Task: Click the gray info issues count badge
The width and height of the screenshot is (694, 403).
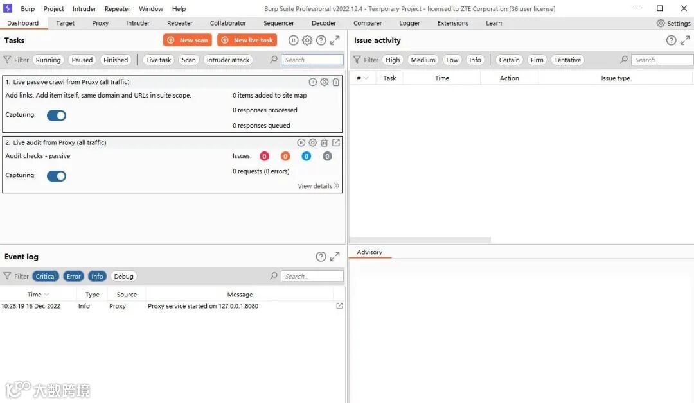Action: tap(327, 156)
